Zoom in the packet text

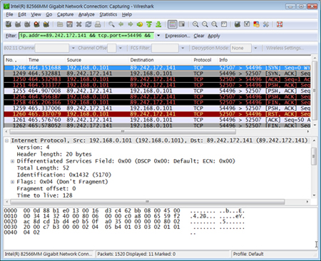(x=195, y=24)
